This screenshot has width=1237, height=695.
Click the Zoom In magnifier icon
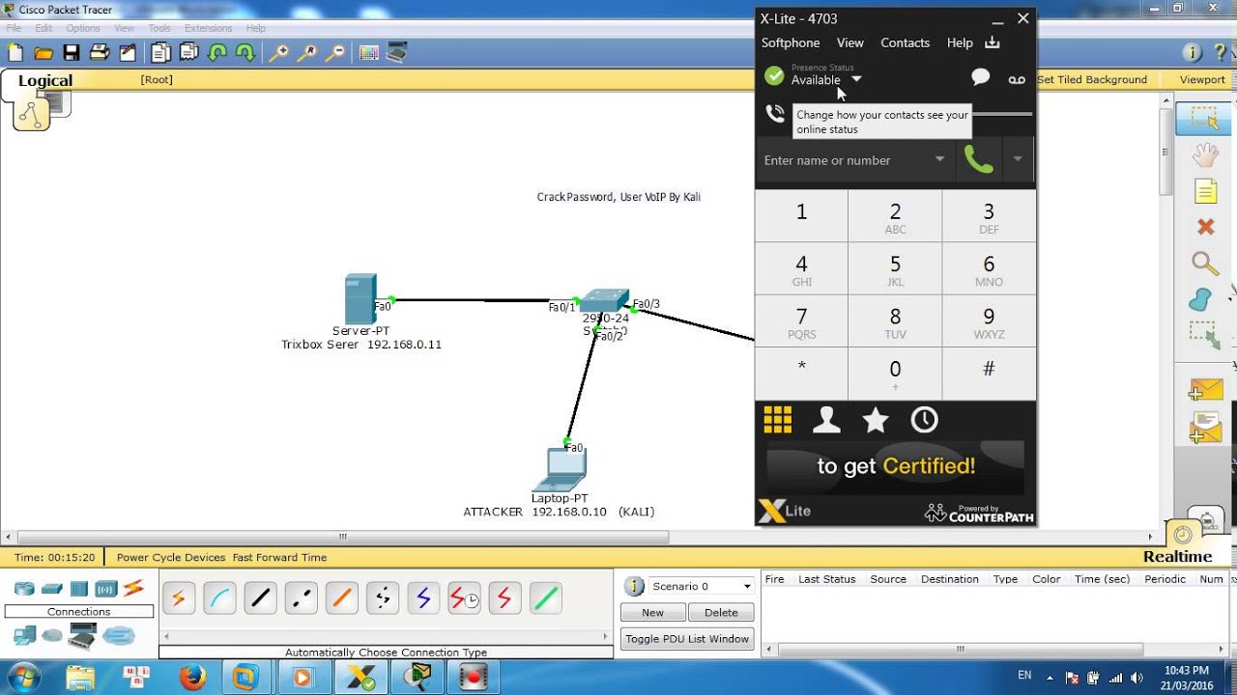click(x=278, y=53)
